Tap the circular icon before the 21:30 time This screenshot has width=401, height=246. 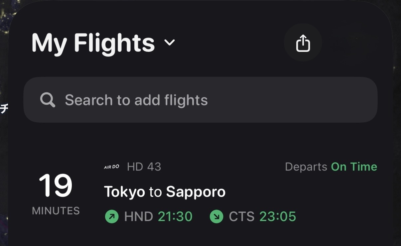[x=112, y=216]
